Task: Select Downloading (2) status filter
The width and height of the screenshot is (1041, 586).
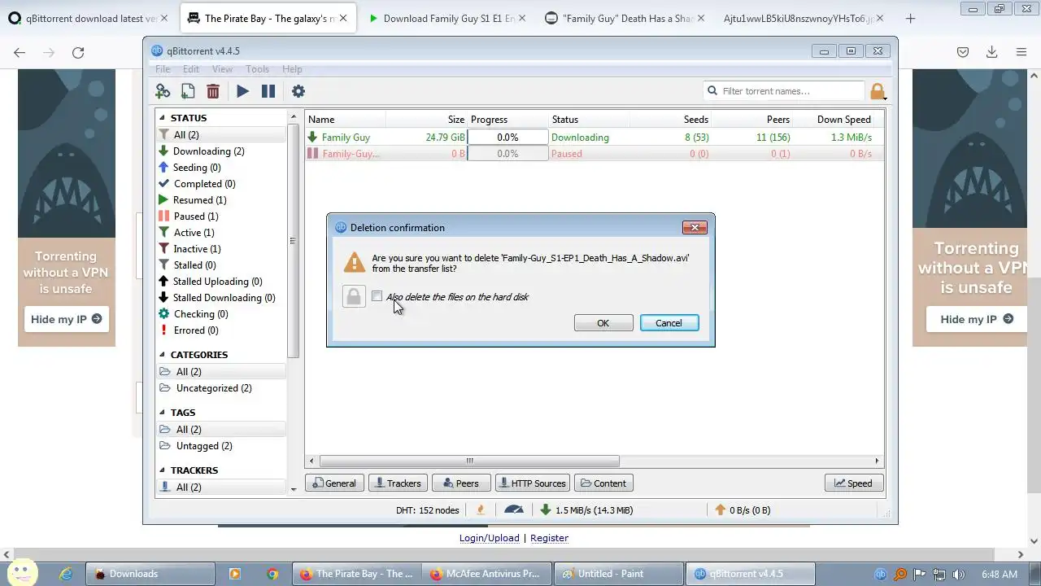Action: click(x=208, y=151)
